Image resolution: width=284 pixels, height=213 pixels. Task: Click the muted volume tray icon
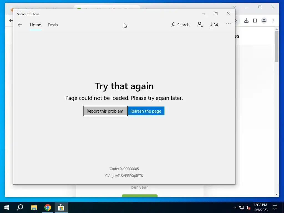pos(248,208)
